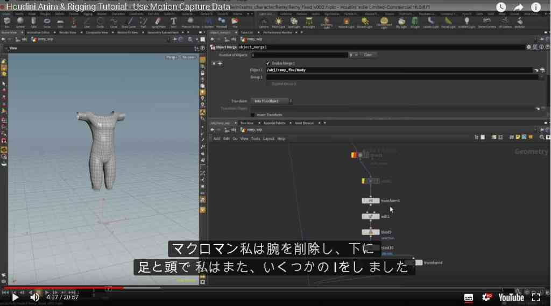Enable the Invert Transform checkbox

tap(253, 115)
